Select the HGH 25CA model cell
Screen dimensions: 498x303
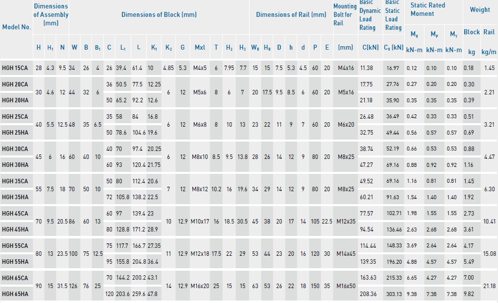[x=15, y=116]
